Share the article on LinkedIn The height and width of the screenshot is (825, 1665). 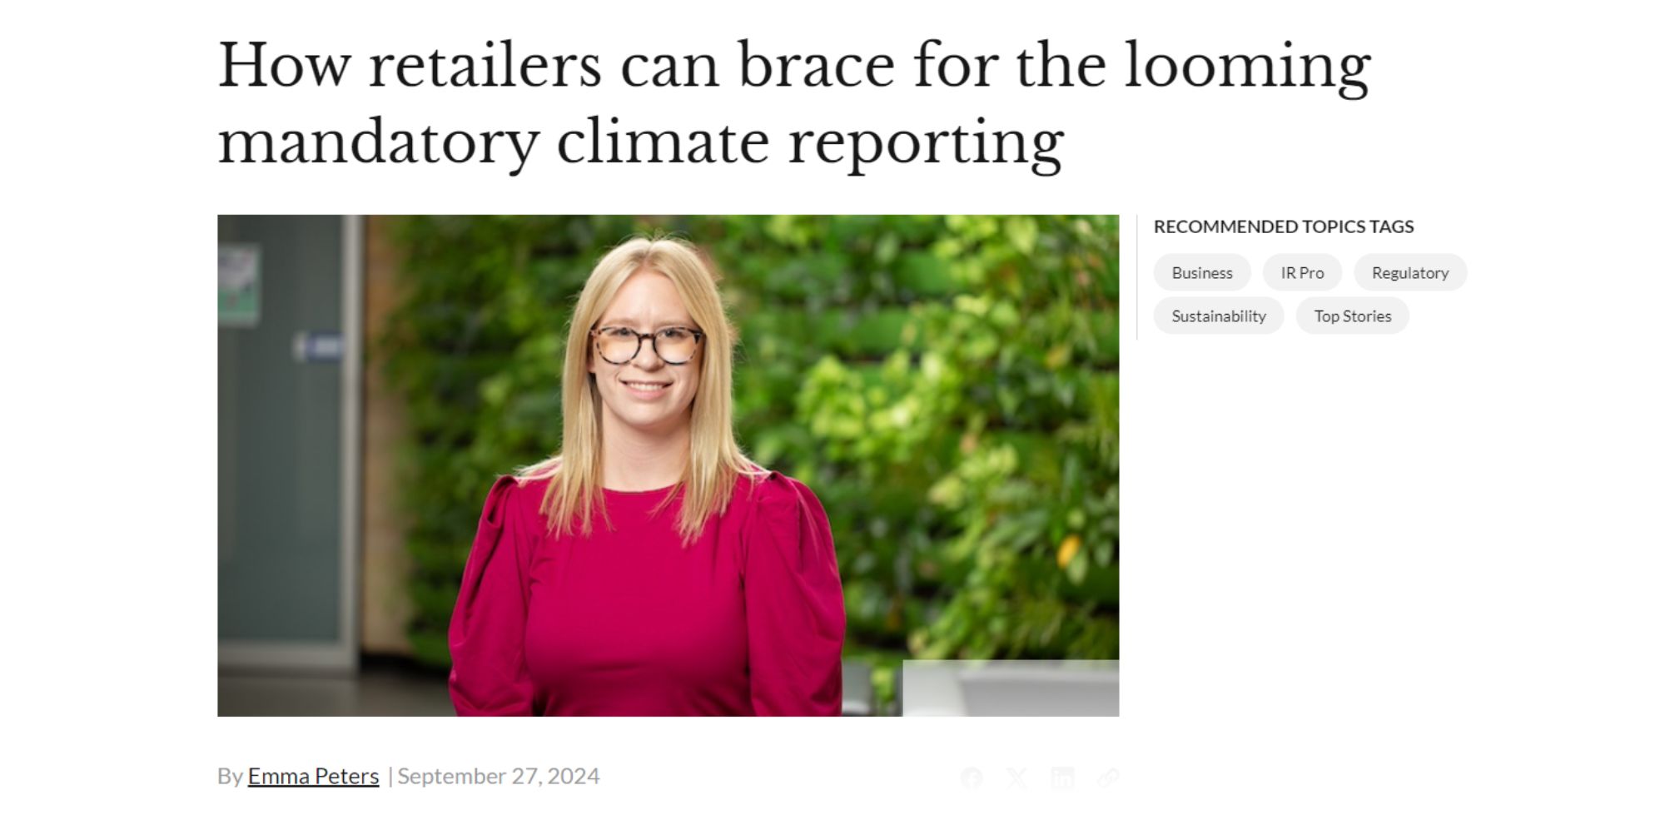[x=1062, y=778]
